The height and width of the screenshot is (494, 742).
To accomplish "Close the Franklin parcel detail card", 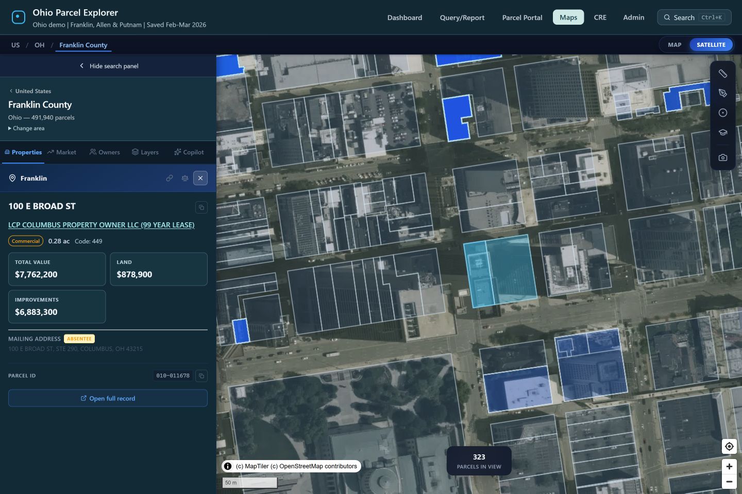I will (200, 178).
